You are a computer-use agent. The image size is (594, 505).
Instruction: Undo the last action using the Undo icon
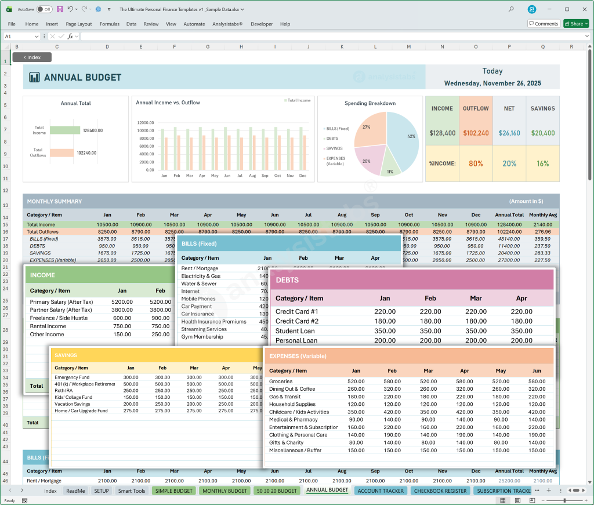coord(69,9)
